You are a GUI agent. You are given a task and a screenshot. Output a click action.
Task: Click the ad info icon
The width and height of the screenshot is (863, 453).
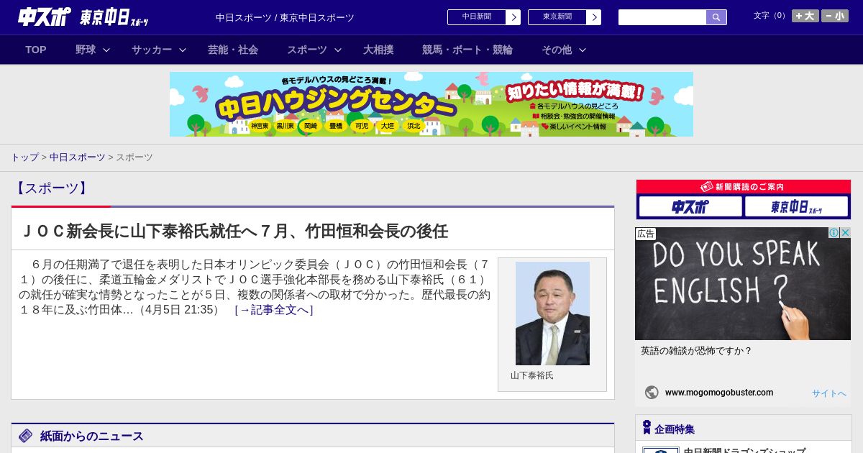tap(834, 233)
